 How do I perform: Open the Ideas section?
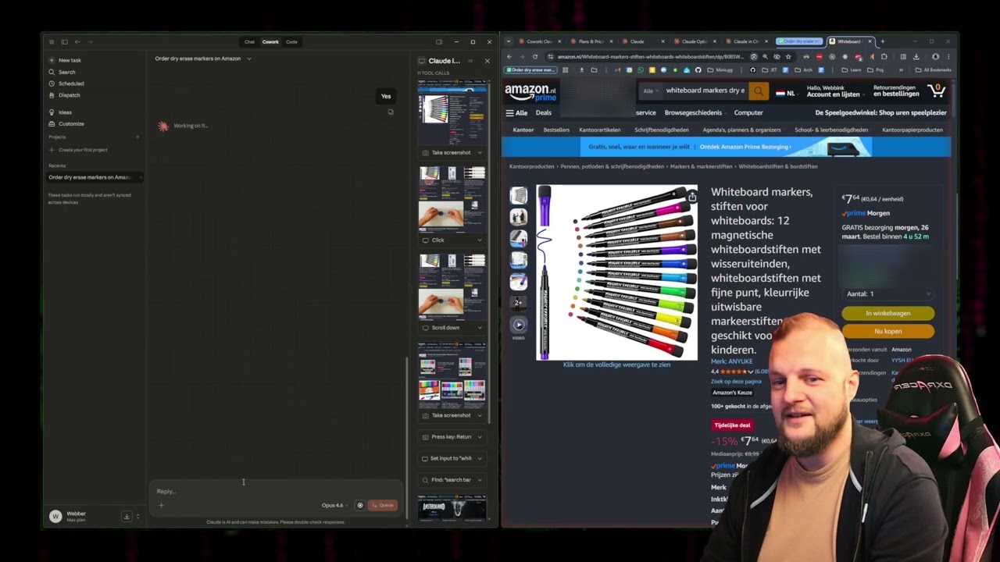pos(60,112)
